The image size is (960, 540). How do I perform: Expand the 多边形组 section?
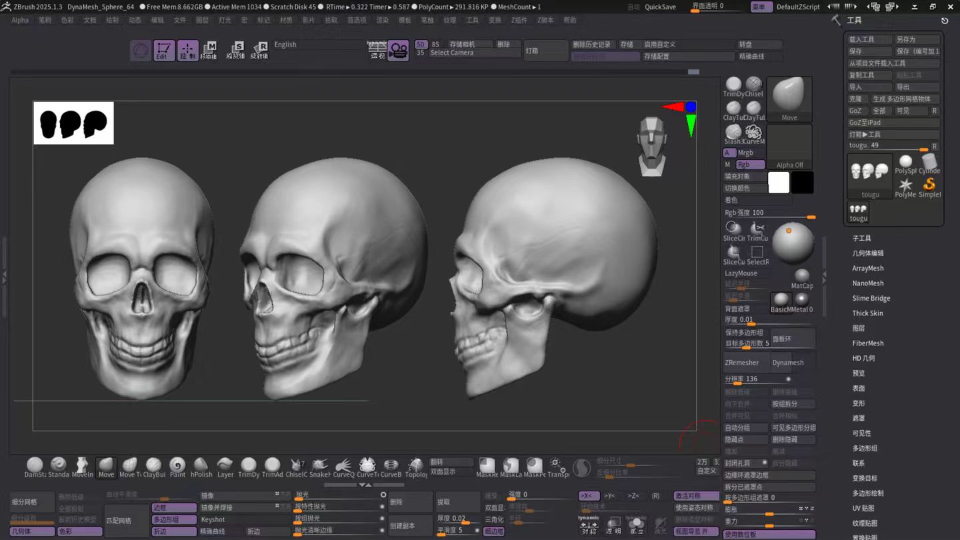[865, 448]
